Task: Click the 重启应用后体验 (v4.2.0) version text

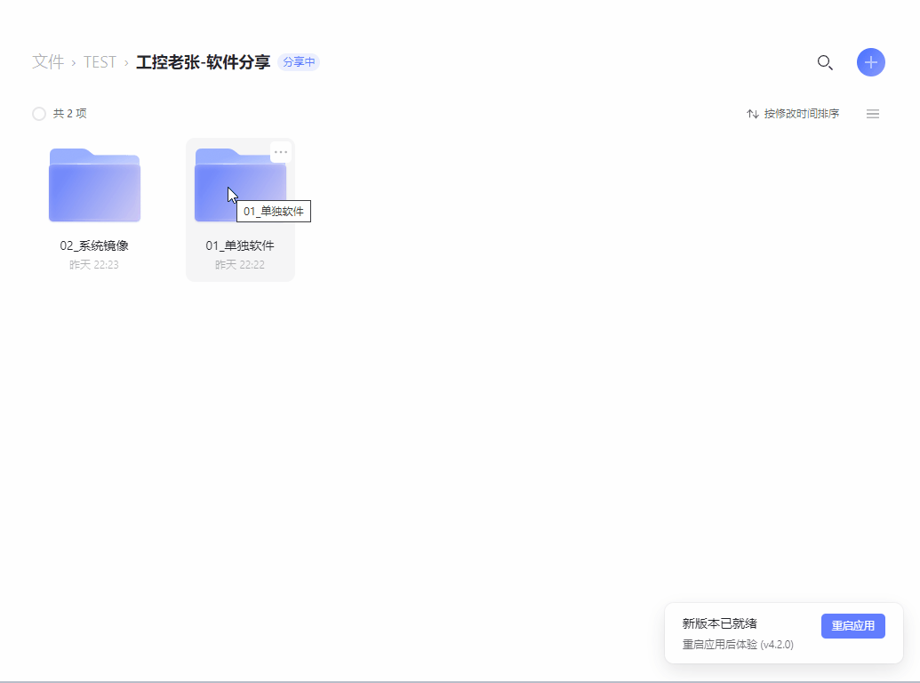Action: pos(737,644)
